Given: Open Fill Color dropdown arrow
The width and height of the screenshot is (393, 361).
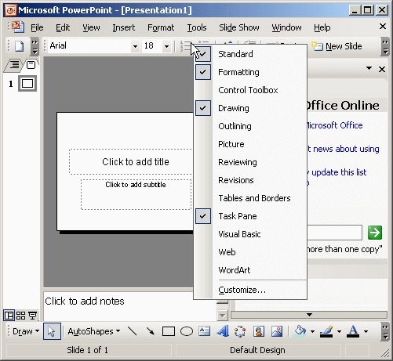Looking at the screenshot, I should pyautogui.click(x=312, y=331).
